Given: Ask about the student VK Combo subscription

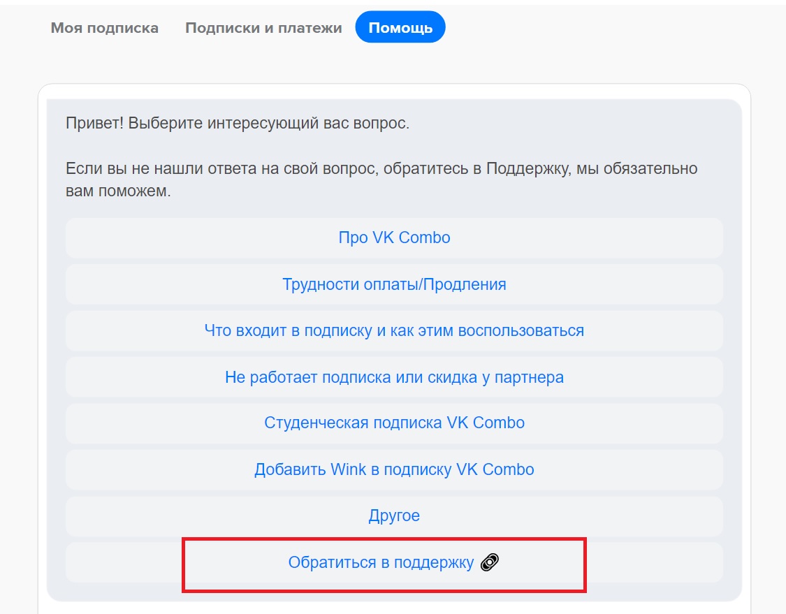Looking at the screenshot, I should click(394, 423).
